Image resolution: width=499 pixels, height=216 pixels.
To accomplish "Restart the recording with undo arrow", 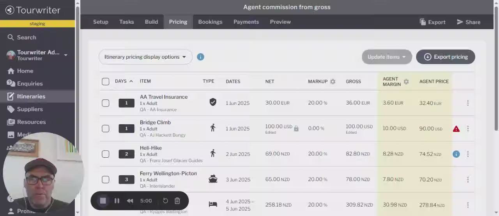I will [165, 201].
